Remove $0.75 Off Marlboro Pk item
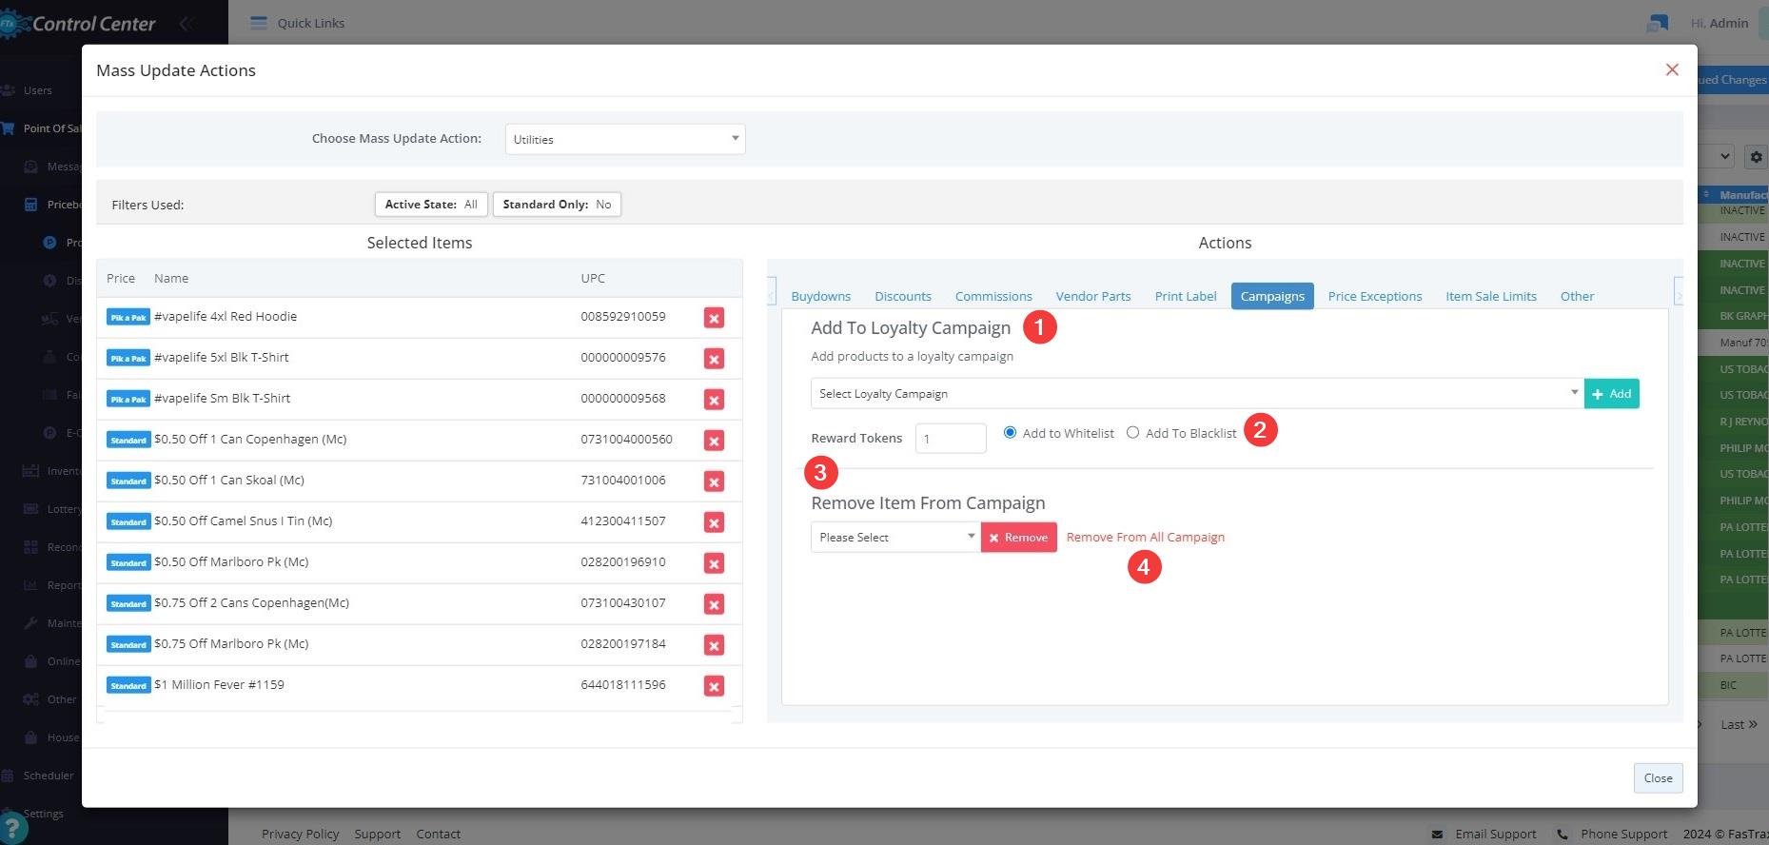The width and height of the screenshot is (1769, 845). (x=714, y=645)
